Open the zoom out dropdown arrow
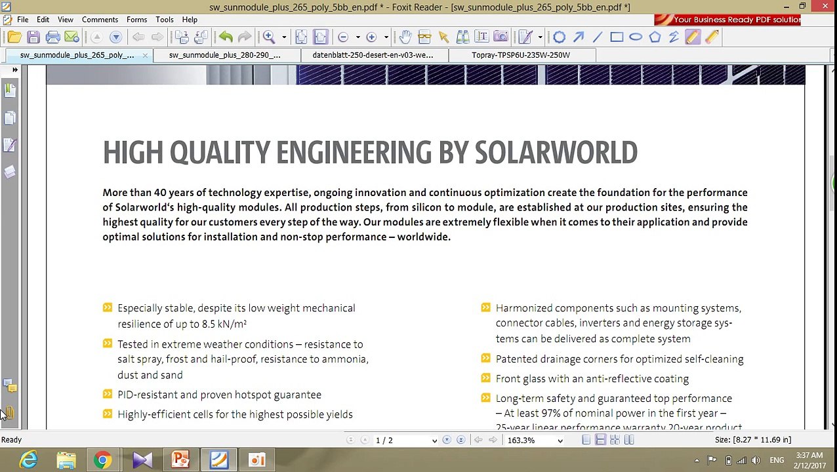The height and width of the screenshot is (472, 837). tap(357, 37)
